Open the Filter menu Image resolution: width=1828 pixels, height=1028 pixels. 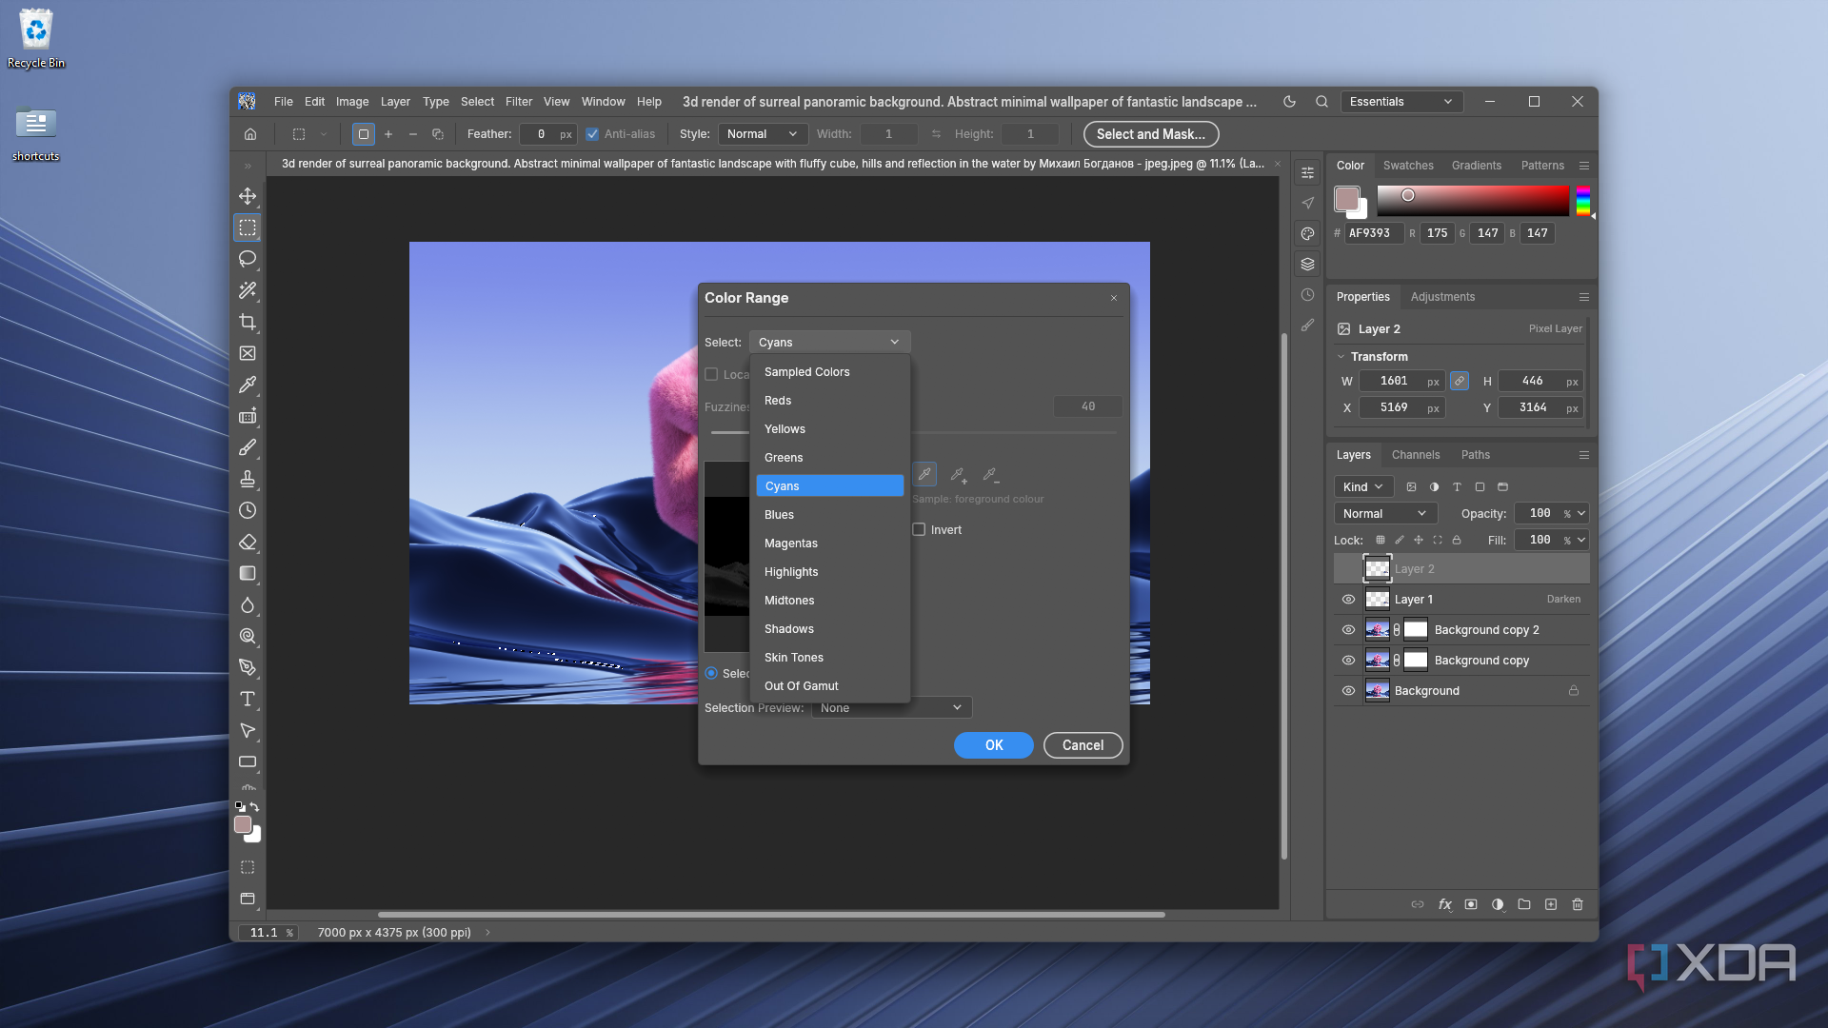[x=519, y=102]
